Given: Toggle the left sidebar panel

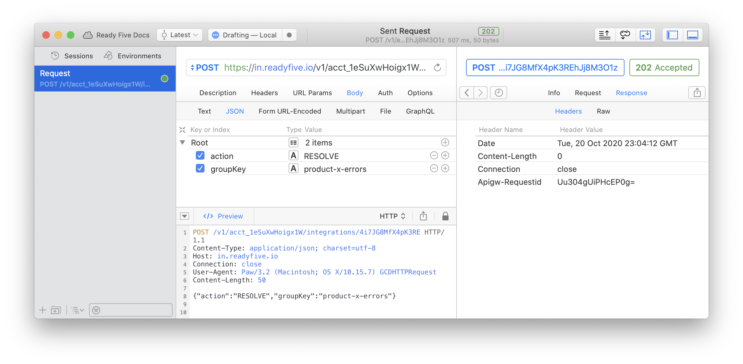Looking at the screenshot, I should coord(672,35).
